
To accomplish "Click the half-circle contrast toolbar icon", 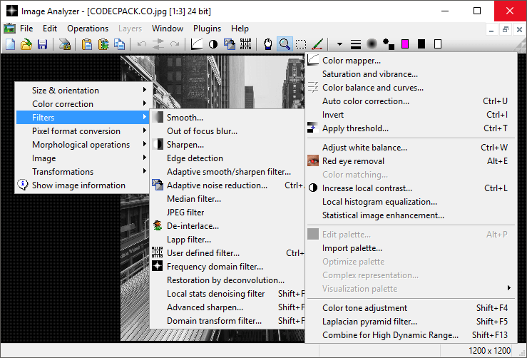I will [213, 44].
